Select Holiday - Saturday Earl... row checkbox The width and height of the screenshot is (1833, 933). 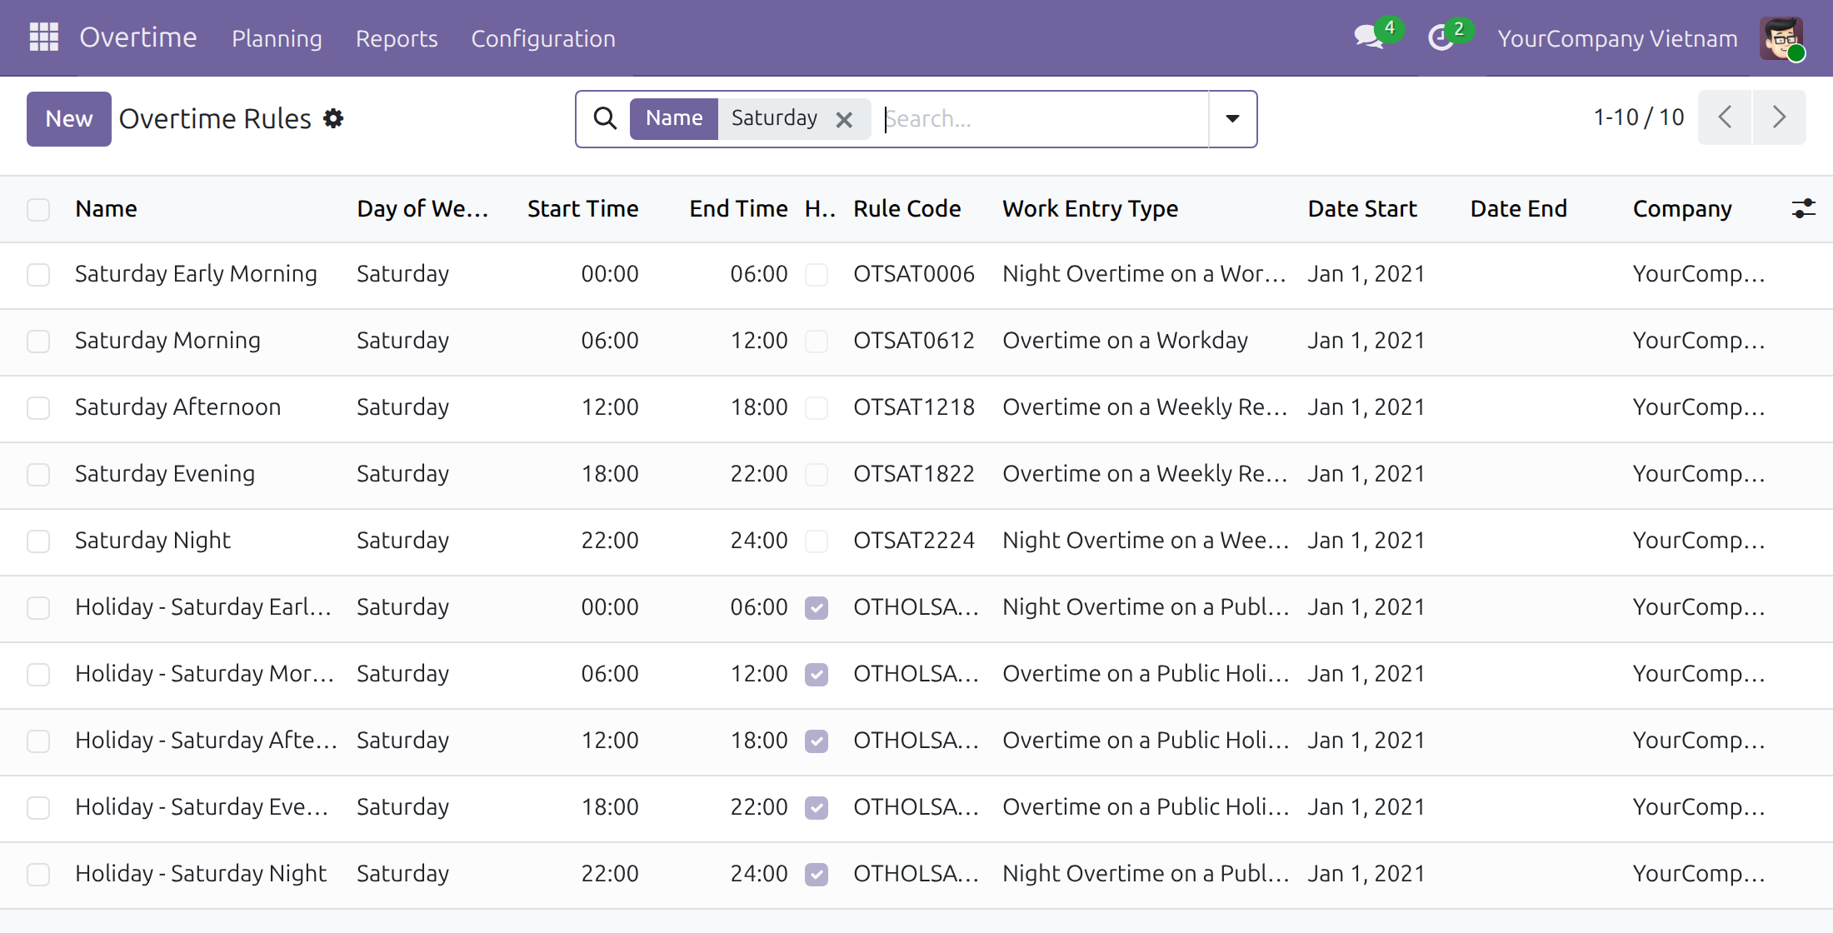38,608
